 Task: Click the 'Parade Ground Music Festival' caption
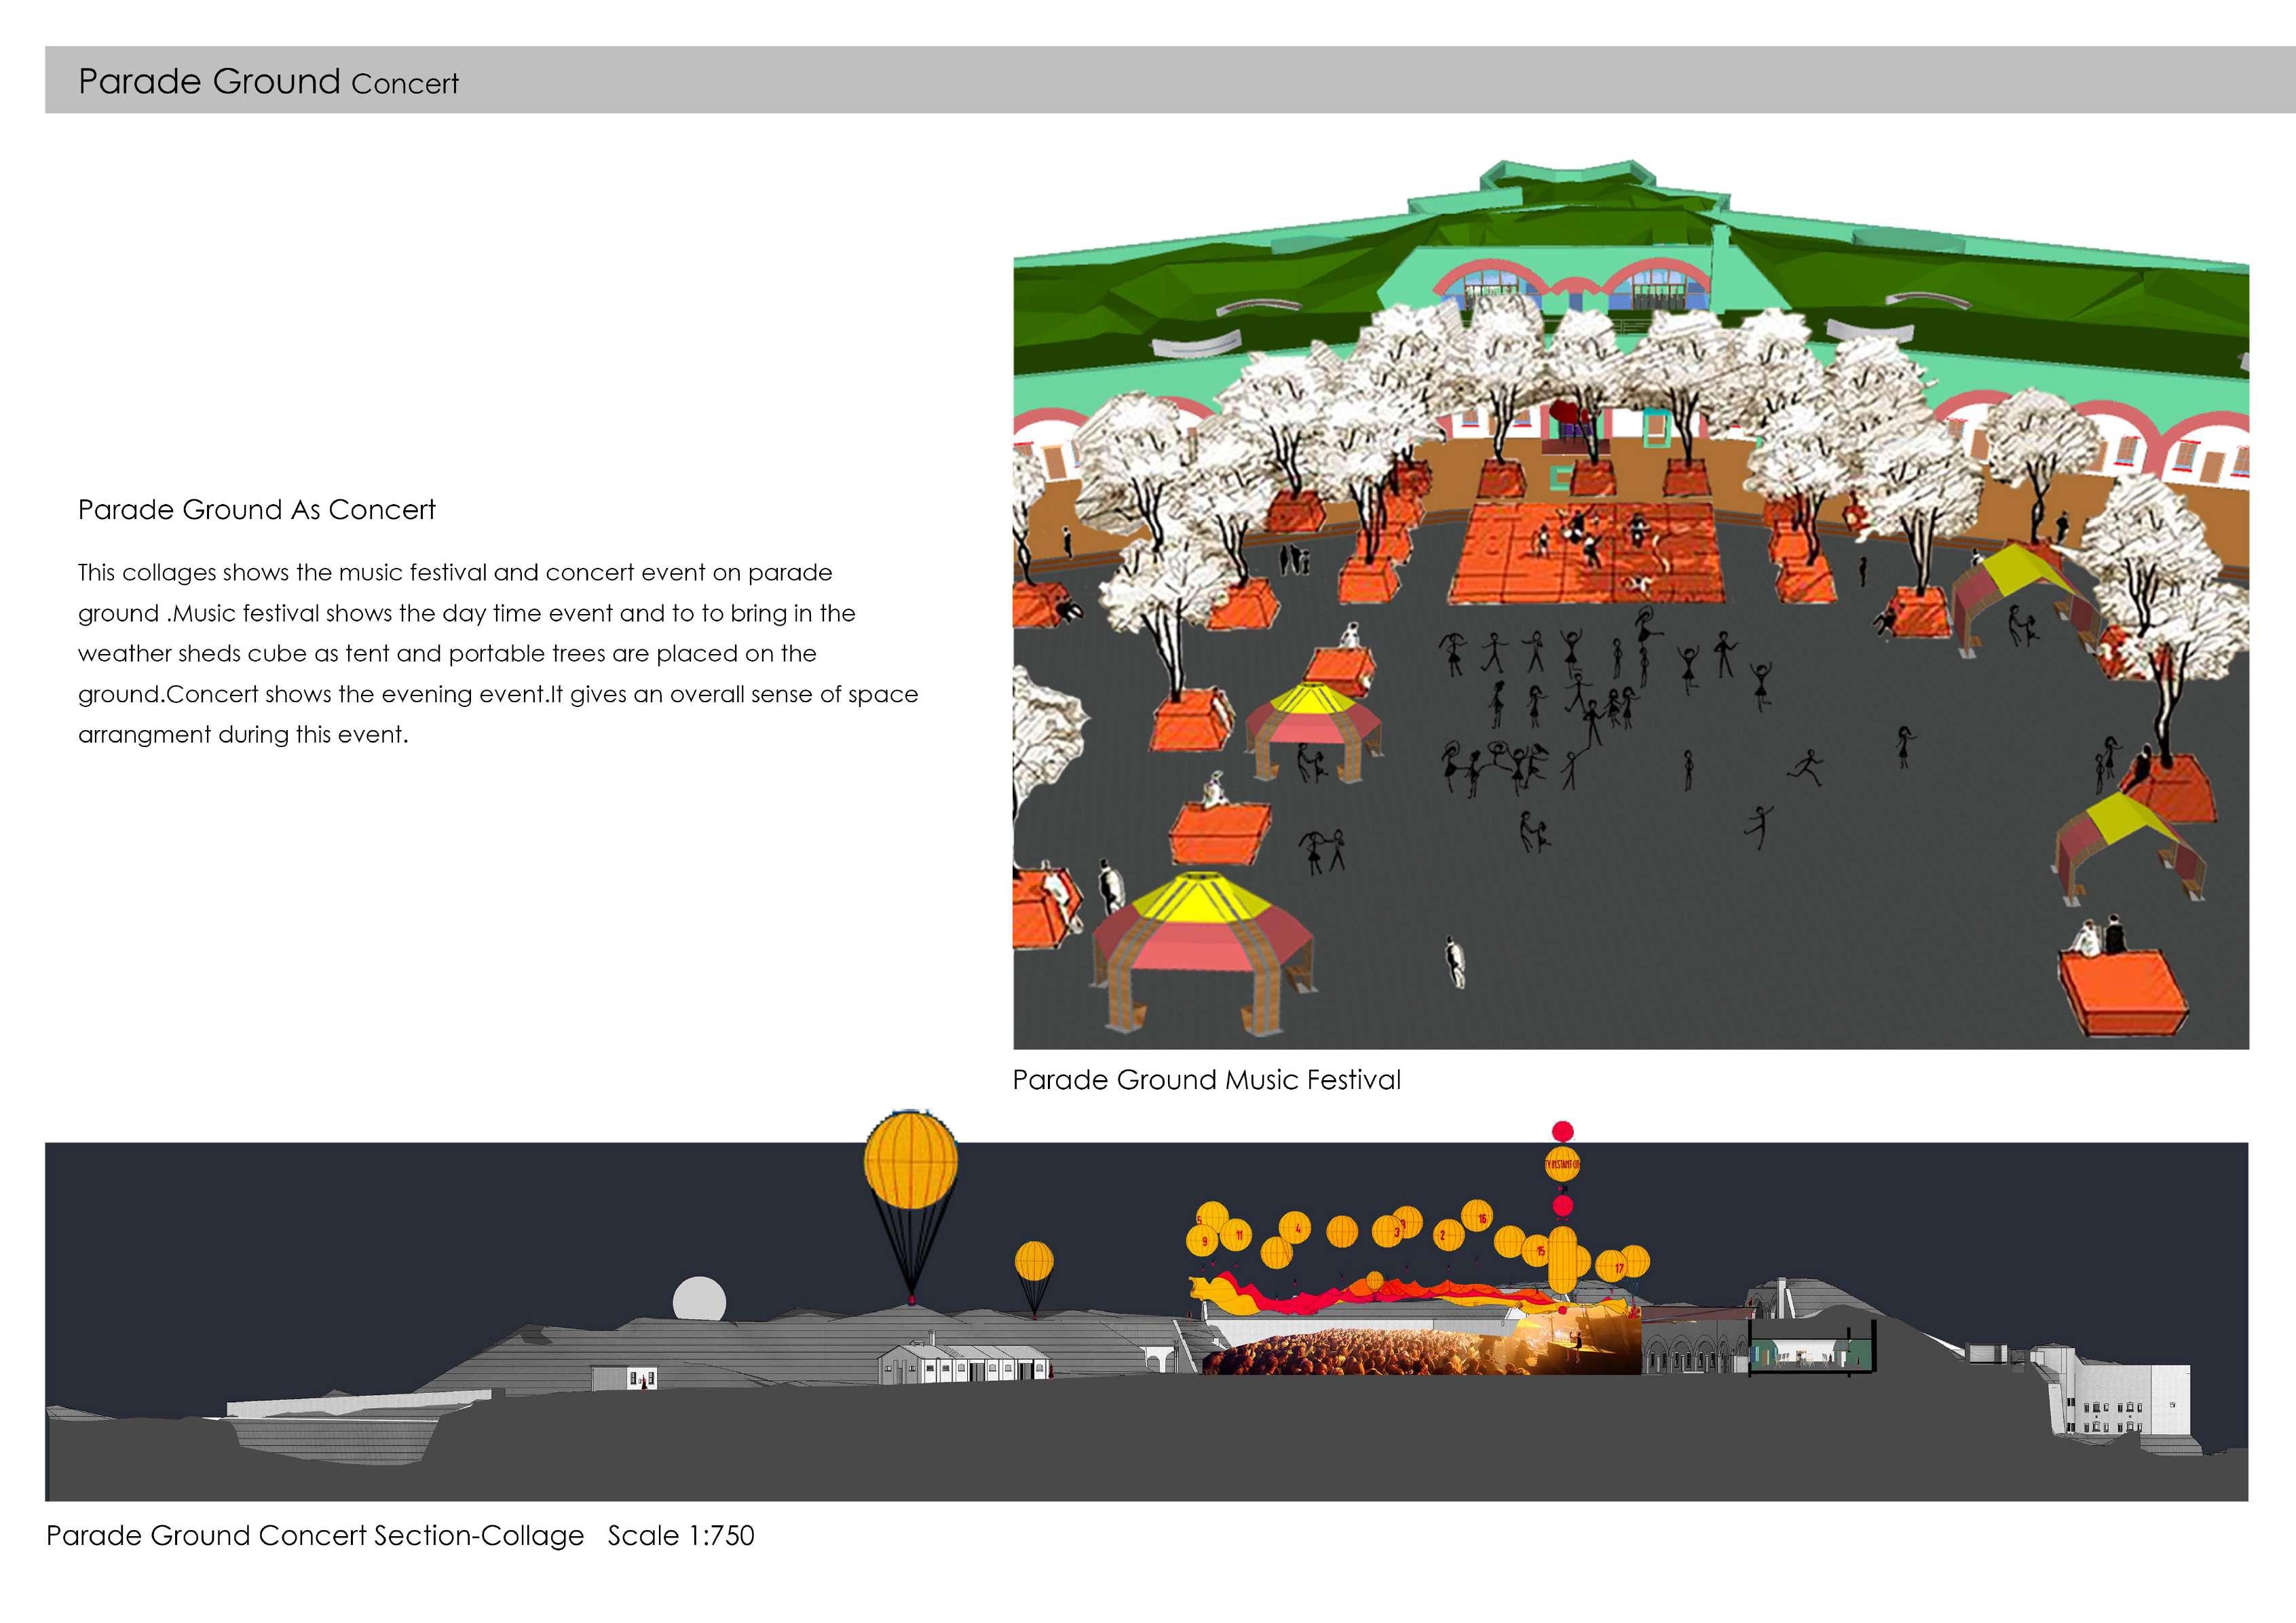coord(1206,1080)
